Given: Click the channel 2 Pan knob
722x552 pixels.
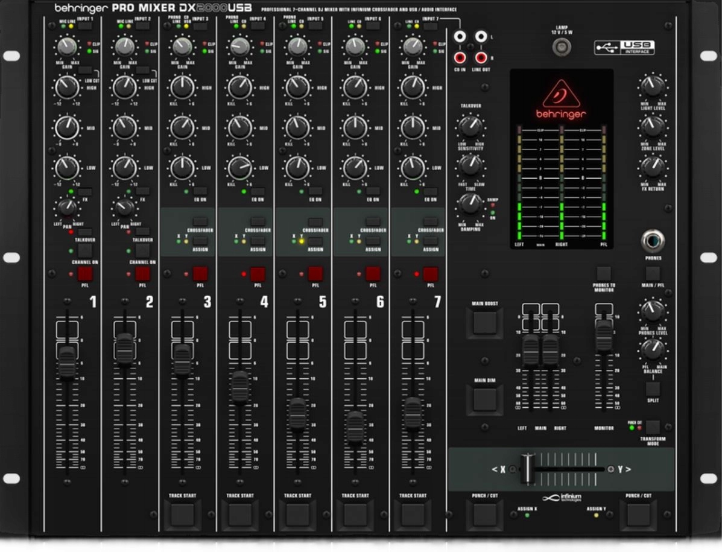Looking at the screenshot, I should click(125, 208).
